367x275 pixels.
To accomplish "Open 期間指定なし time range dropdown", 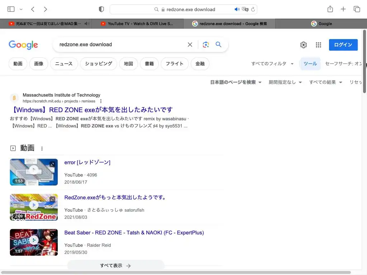I will click(x=285, y=82).
